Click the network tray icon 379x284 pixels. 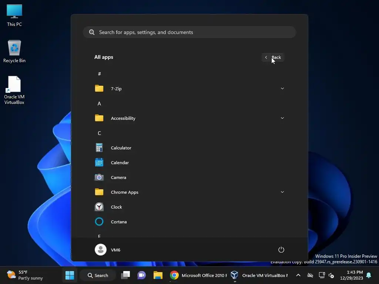[x=322, y=275]
